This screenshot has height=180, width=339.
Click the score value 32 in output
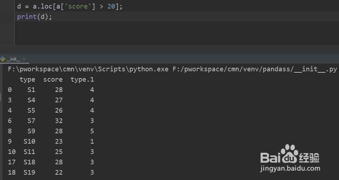[x=59, y=121]
